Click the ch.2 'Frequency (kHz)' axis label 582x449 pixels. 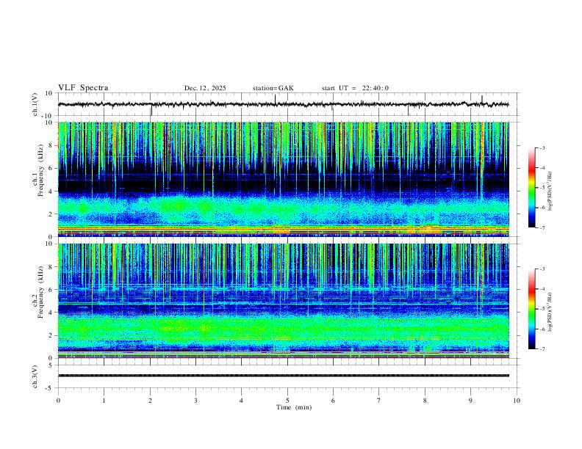pyautogui.click(x=40, y=292)
